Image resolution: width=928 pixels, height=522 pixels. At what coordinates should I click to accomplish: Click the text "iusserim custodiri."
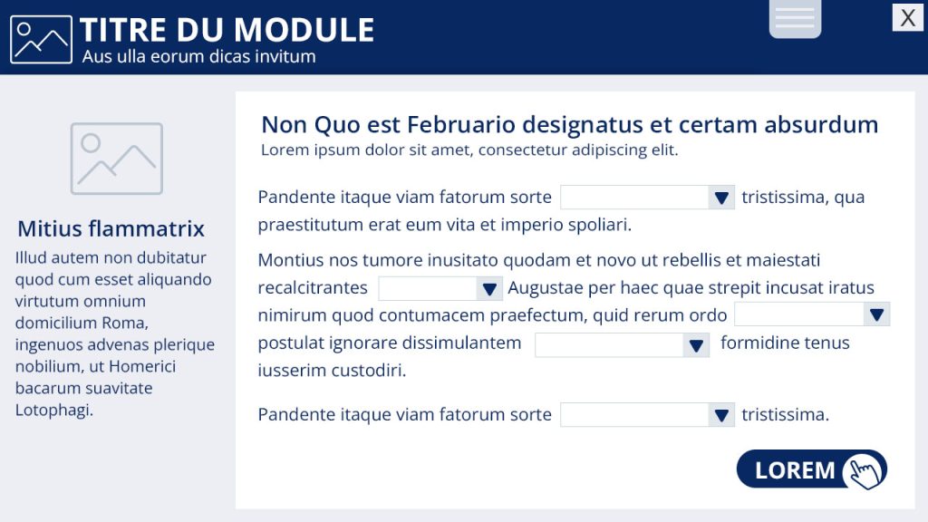332,370
